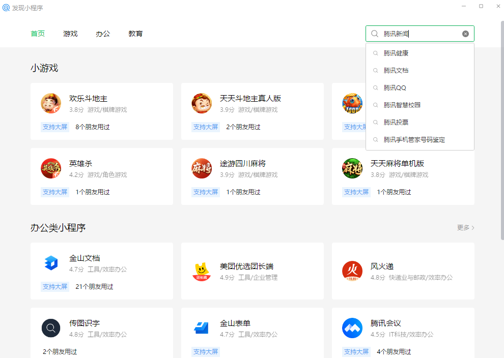Open the 腾讯会议 title
The image size is (504, 358).
tap(386, 323)
